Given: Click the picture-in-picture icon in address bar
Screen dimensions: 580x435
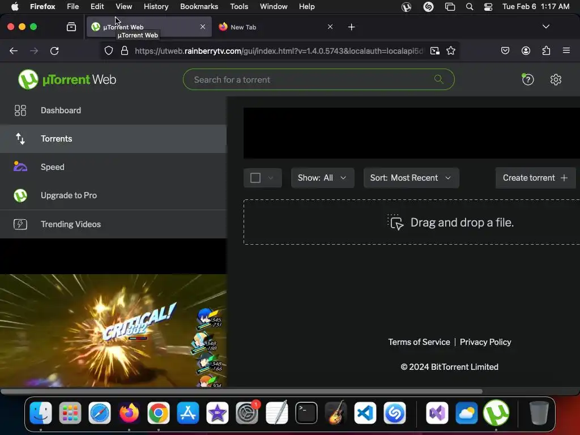Looking at the screenshot, I should click(x=435, y=50).
